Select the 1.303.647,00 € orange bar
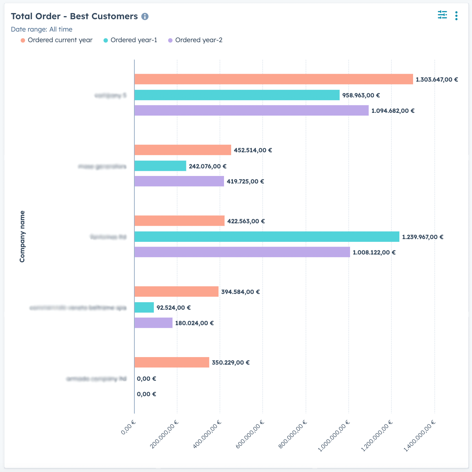 pyautogui.click(x=273, y=79)
